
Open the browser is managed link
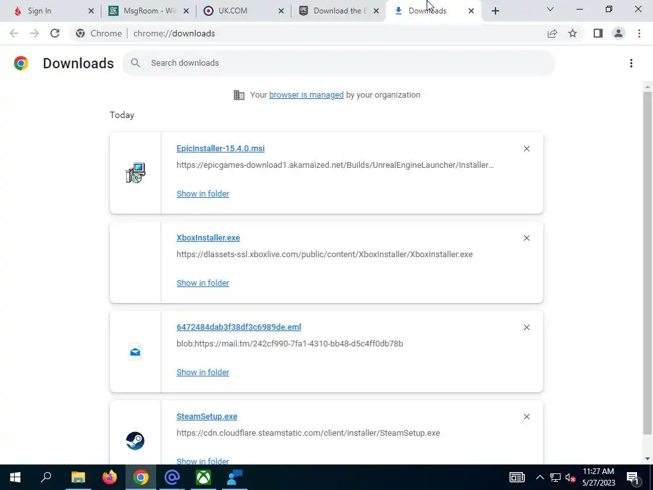306,95
